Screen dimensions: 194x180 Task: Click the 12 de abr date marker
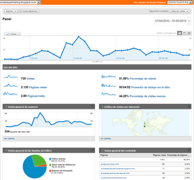click(x=78, y=58)
